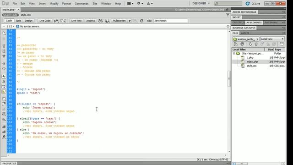This screenshot has height=165, width=293.
Task: Click the Title input field
Action: 171,21
